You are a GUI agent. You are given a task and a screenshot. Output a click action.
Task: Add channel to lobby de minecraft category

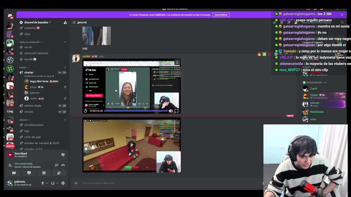point(65,42)
